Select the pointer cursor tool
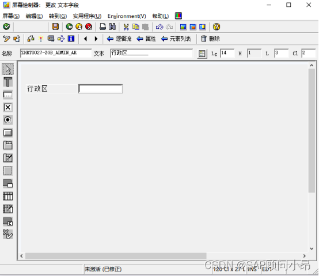Screen dimensions: 319x276 [x=7, y=69]
